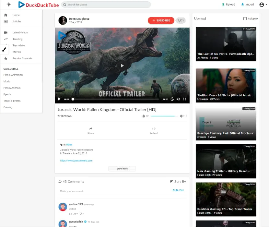The height and width of the screenshot is (227, 269).
Task: Open Popular Channels in sidebar
Action: pos(22,58)
